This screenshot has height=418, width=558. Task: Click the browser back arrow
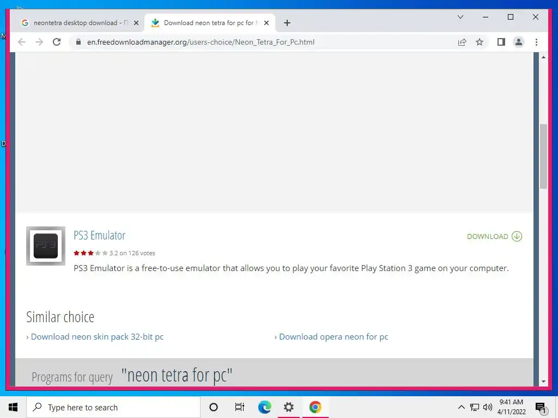click(22, 42)
